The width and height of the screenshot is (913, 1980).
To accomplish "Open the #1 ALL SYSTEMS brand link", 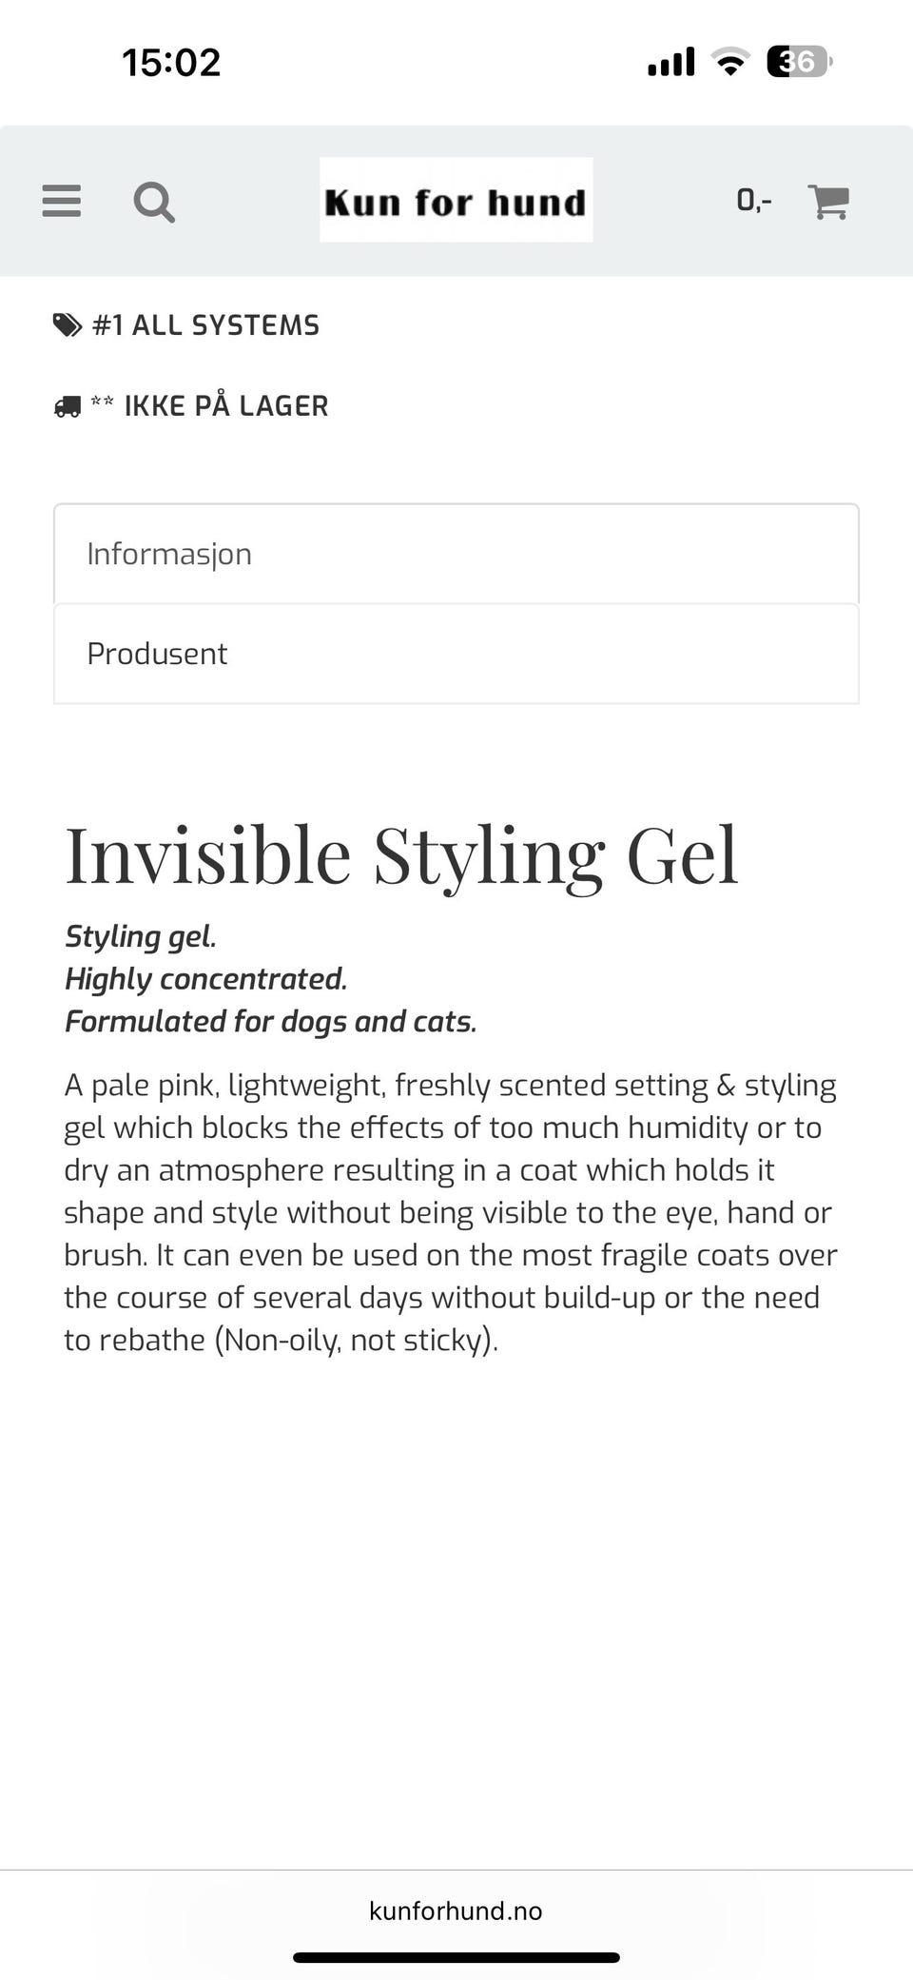I will coord(205,325).
